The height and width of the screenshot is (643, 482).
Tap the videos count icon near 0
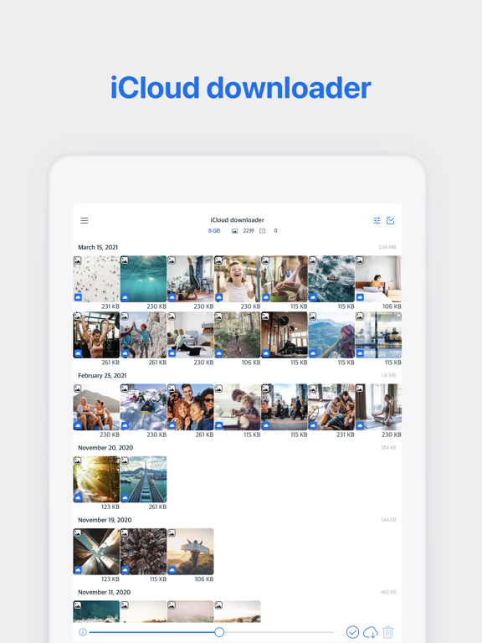tap(262, 231)
